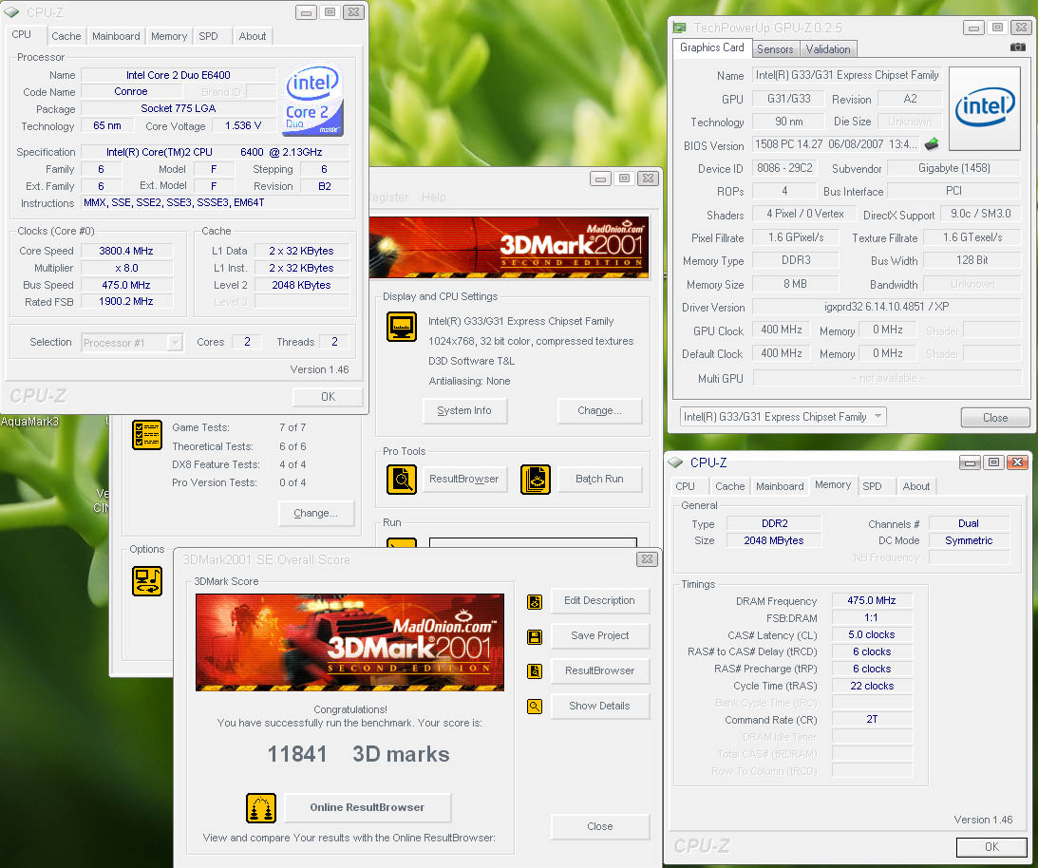Open the Memory tab in top-left CPU-Z
1038x868 pixels.
169,36
